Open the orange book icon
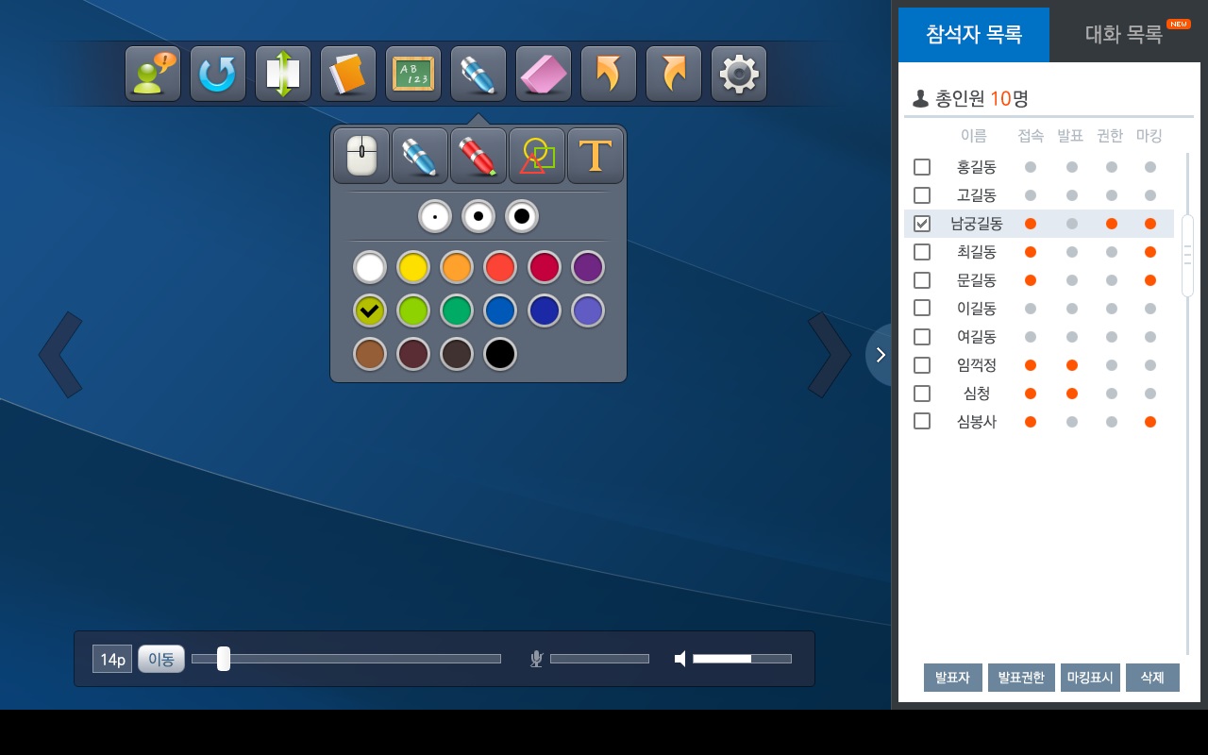 pos(348,74)
